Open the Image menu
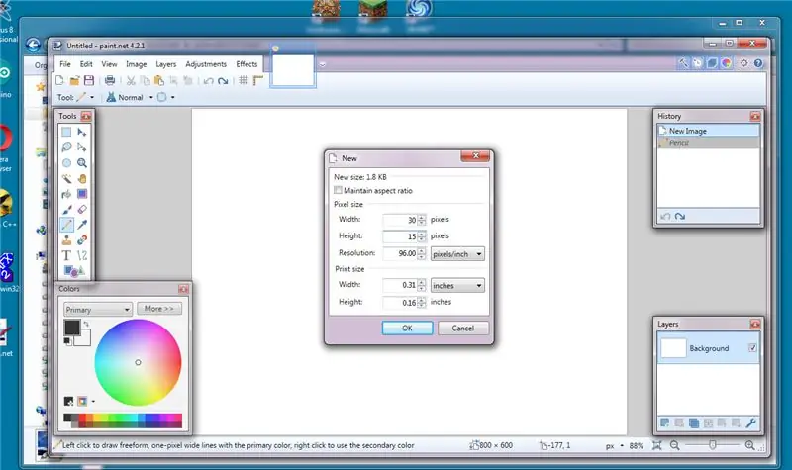Image resolution: width=792 pixels, height=470 pixels. coord(136,64)
